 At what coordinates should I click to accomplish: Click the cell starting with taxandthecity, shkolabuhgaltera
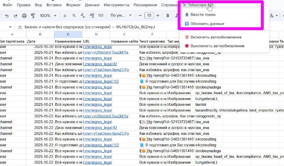239,110
